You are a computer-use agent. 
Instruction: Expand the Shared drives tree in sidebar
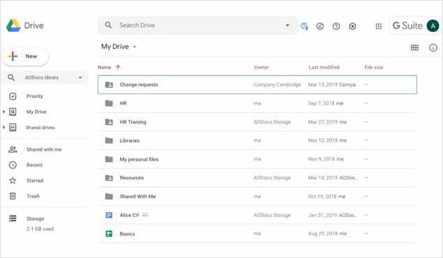pyautogui.click(x=3, y=128)
